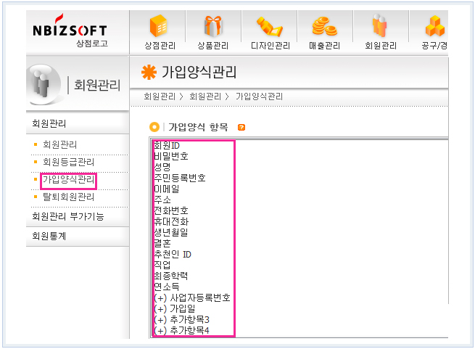475x349 pixels.
Task: Open the 상품관리 gift box icon
Action: point(213,27)
